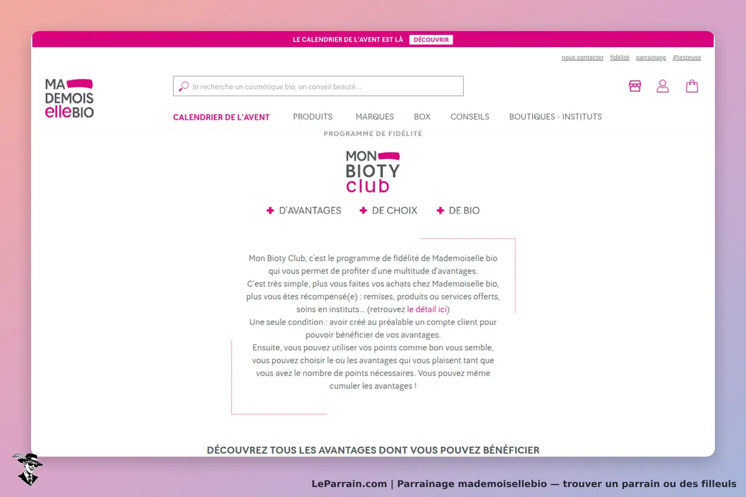The width and height of the screenshot is (746, 497).
Task: Focus the cosmetic search input field
Action: pos(318,86)
